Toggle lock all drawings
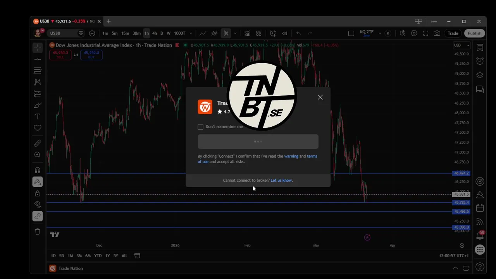This screenshot has height=279, width=496. (x=38, y=193)
